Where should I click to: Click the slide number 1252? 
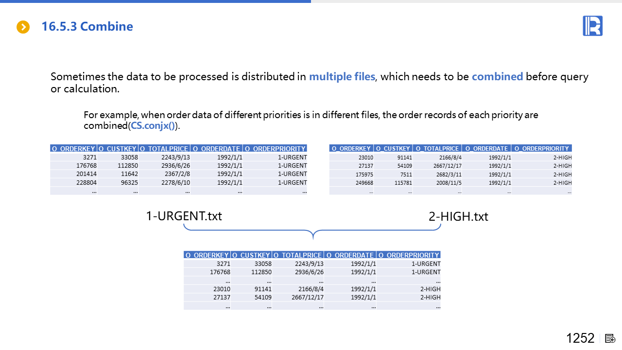(x=580, y=338)
